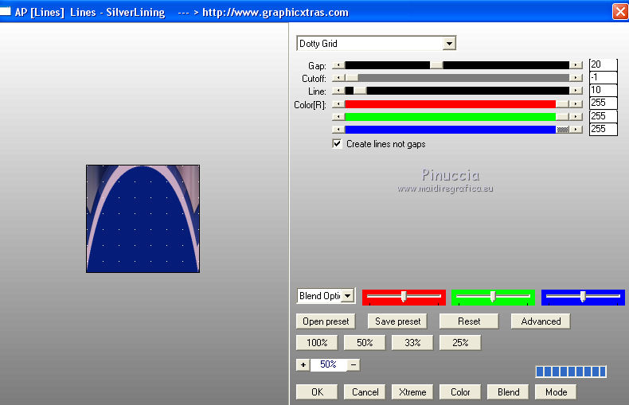Click the Gap slider left arrow
This screenshot has height=405, width=629.
pyautogui.click(x=338, y=65)
